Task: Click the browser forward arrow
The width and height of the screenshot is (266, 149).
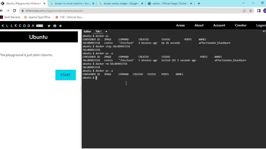Action: 8,11
